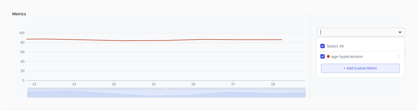Click the 25 tick on x-axis
Screen dimensions: 418x111
click(x=153, y=85)
